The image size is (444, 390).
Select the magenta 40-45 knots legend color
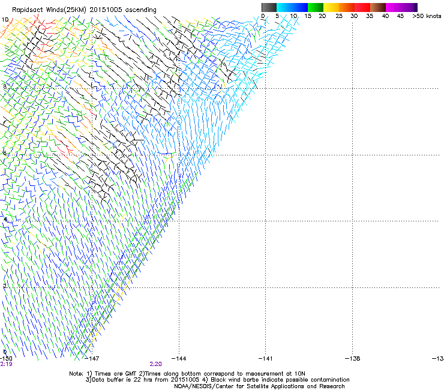click(x=394, y=7)
